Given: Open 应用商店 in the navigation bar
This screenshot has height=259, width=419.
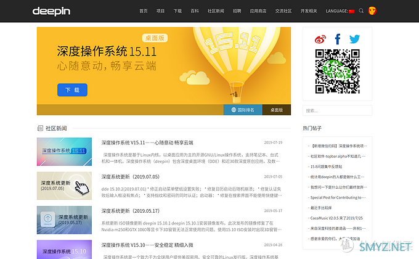Looking at the screenshot, I should [258, 11].
